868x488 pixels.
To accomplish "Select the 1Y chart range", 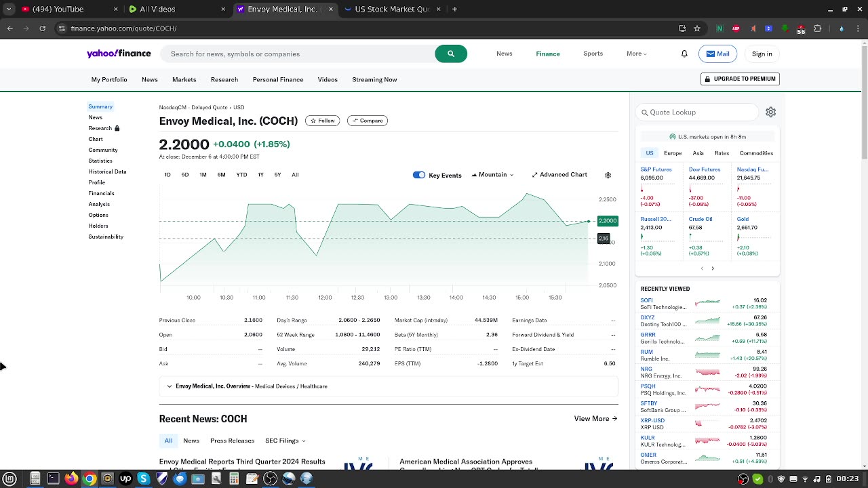I will tap(260, 175).
